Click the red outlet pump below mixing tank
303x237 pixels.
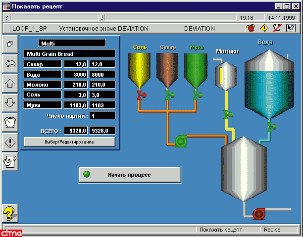coord(259,214)
